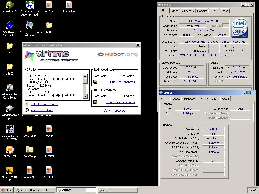Open the setfsb20b15 folder near wPrime shortcut
Viewport: 259px width, 194px height.
click(49, 25)
